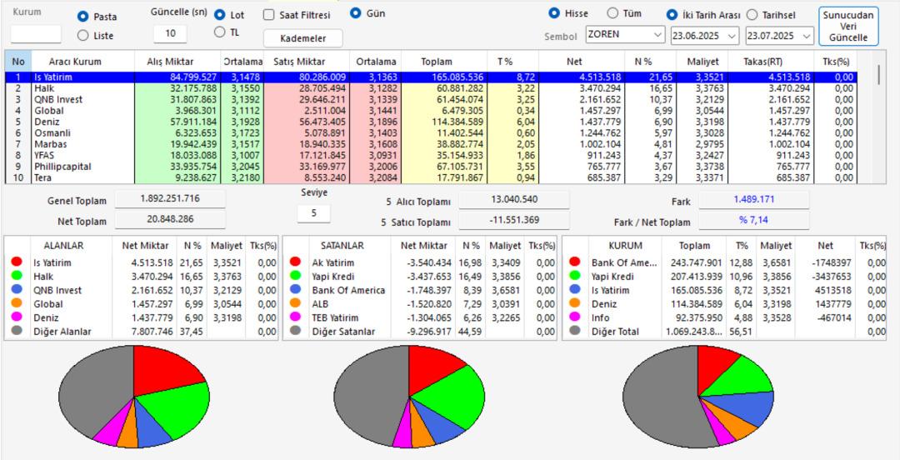
Task: Sort by Takas(RT) column header
Action: click(x=771, y=61)
